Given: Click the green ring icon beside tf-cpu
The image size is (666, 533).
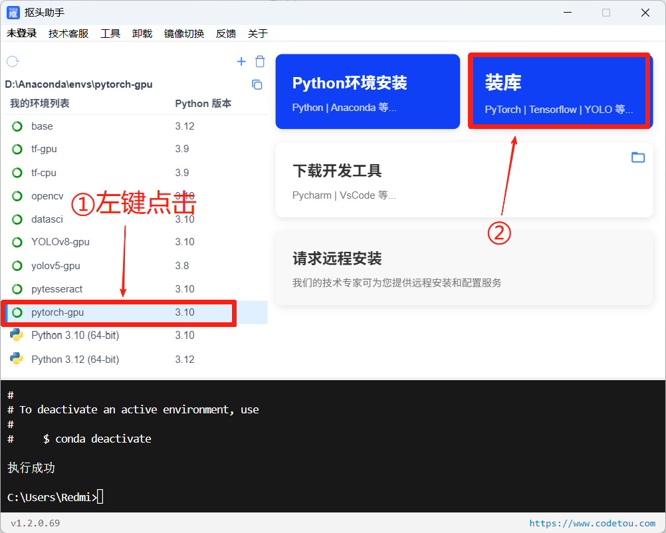Looking at the screenshot, I should coord(17,173).
